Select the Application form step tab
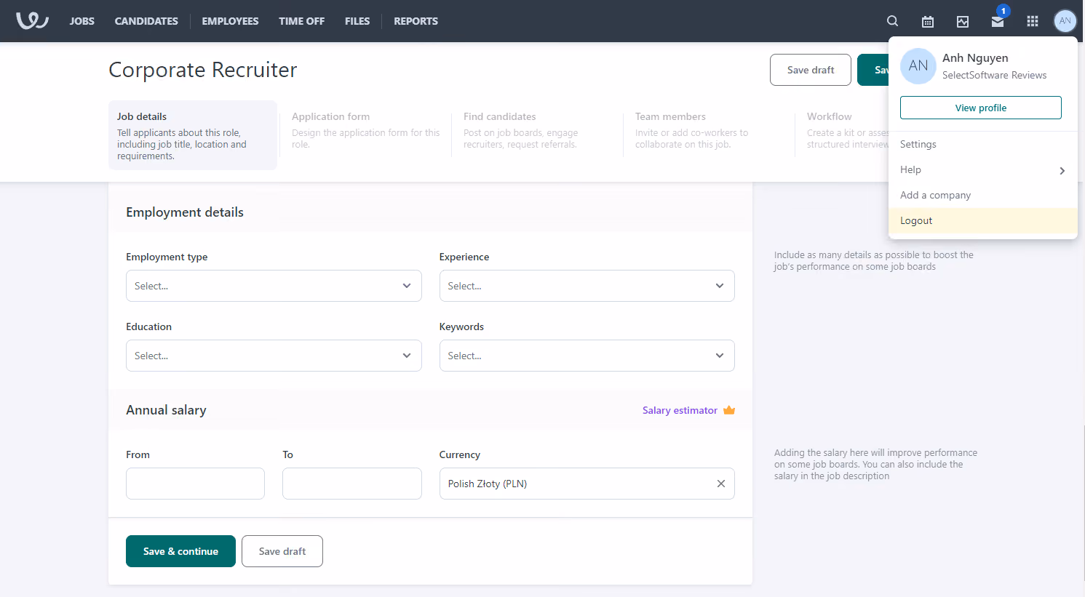The width and height of the screenshot is (1085, 597). tap(366, 130)
